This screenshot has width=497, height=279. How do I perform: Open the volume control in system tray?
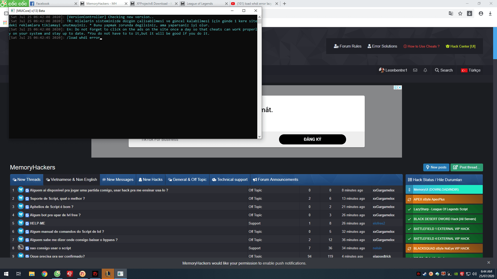[474, 274]
